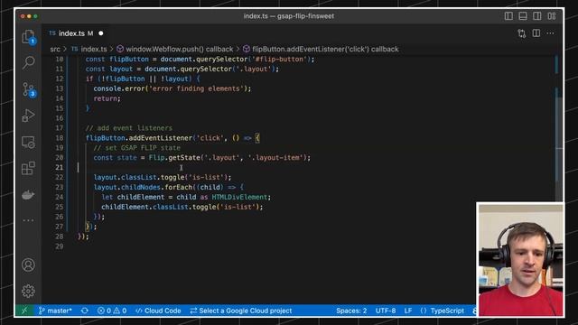
Task: Open editor More Actions ellipsis
Action: [x=550, y=33]
